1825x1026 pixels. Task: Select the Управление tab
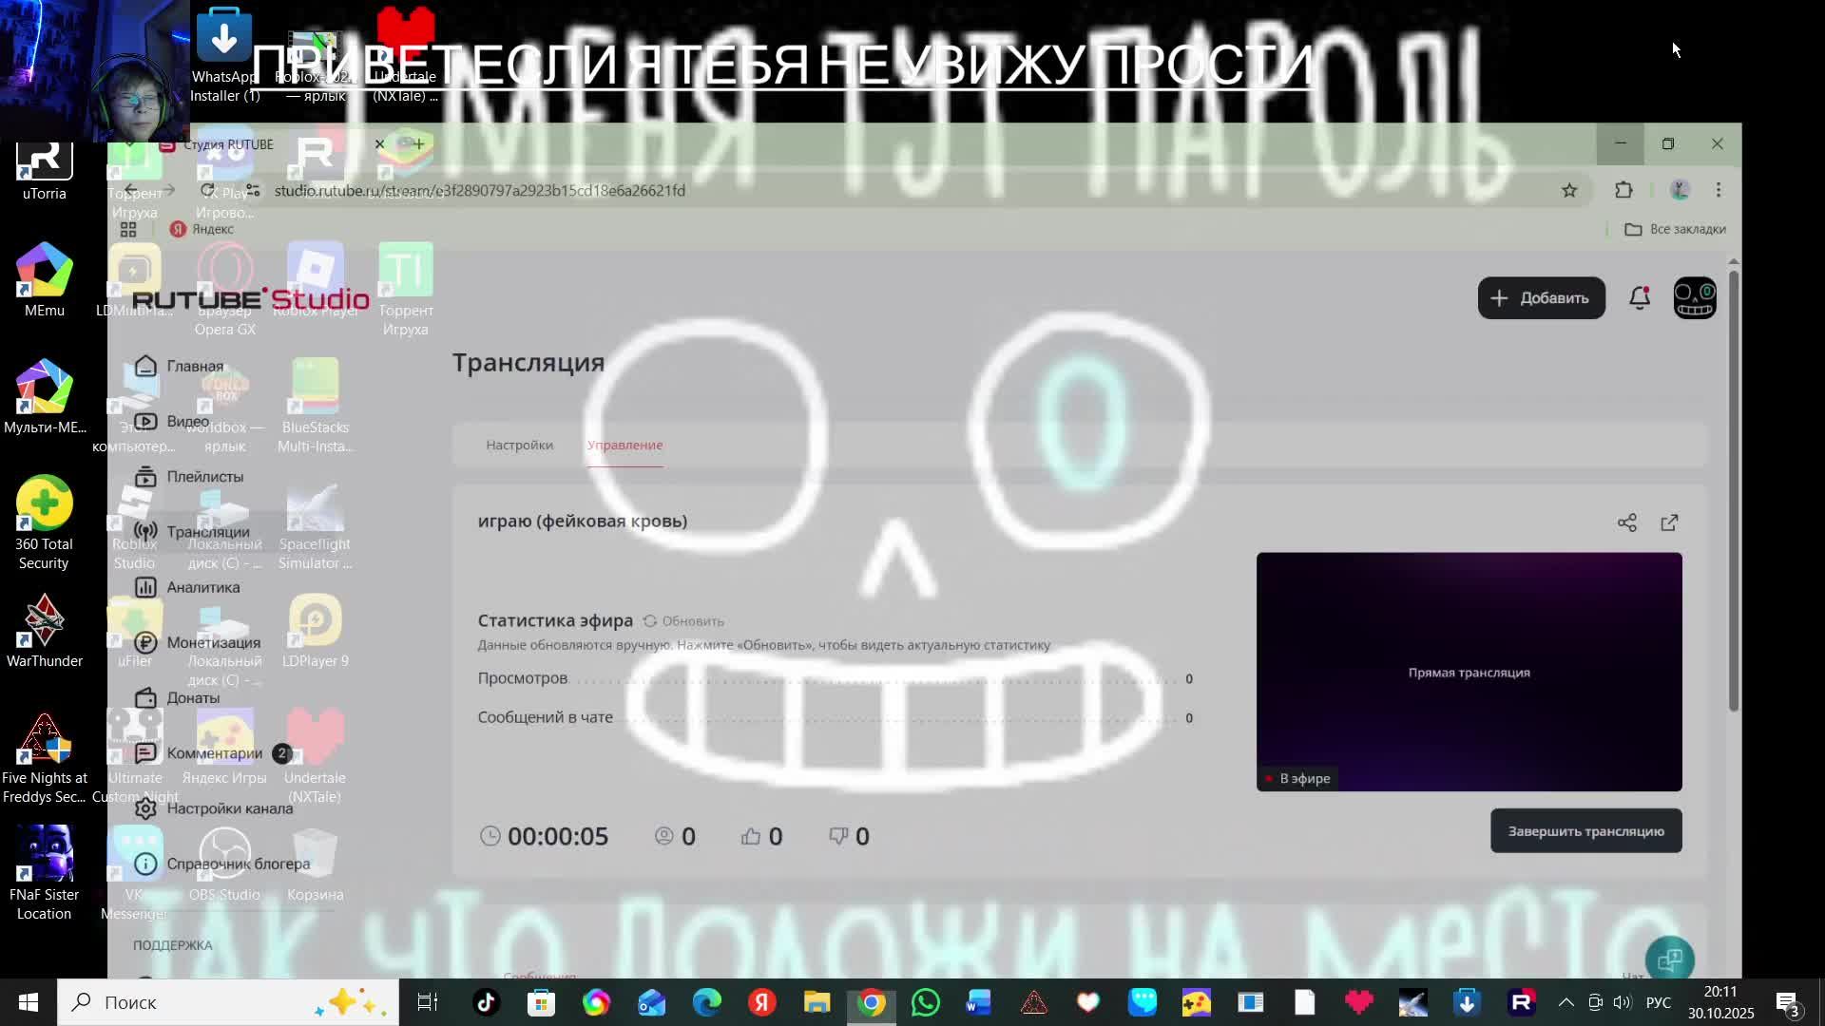(624, 445)
